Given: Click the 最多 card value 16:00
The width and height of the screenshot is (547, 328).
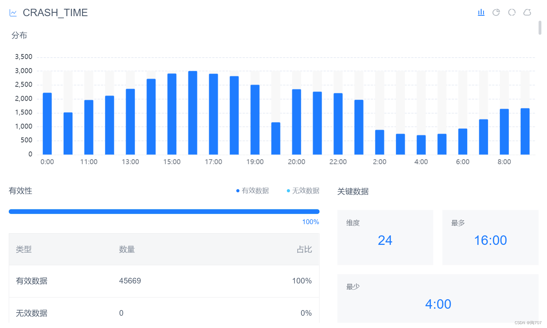Looking at the screenshot, I should (x=490, y=240).
